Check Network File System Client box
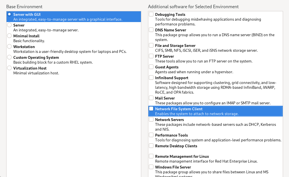 tap(151, 109)
